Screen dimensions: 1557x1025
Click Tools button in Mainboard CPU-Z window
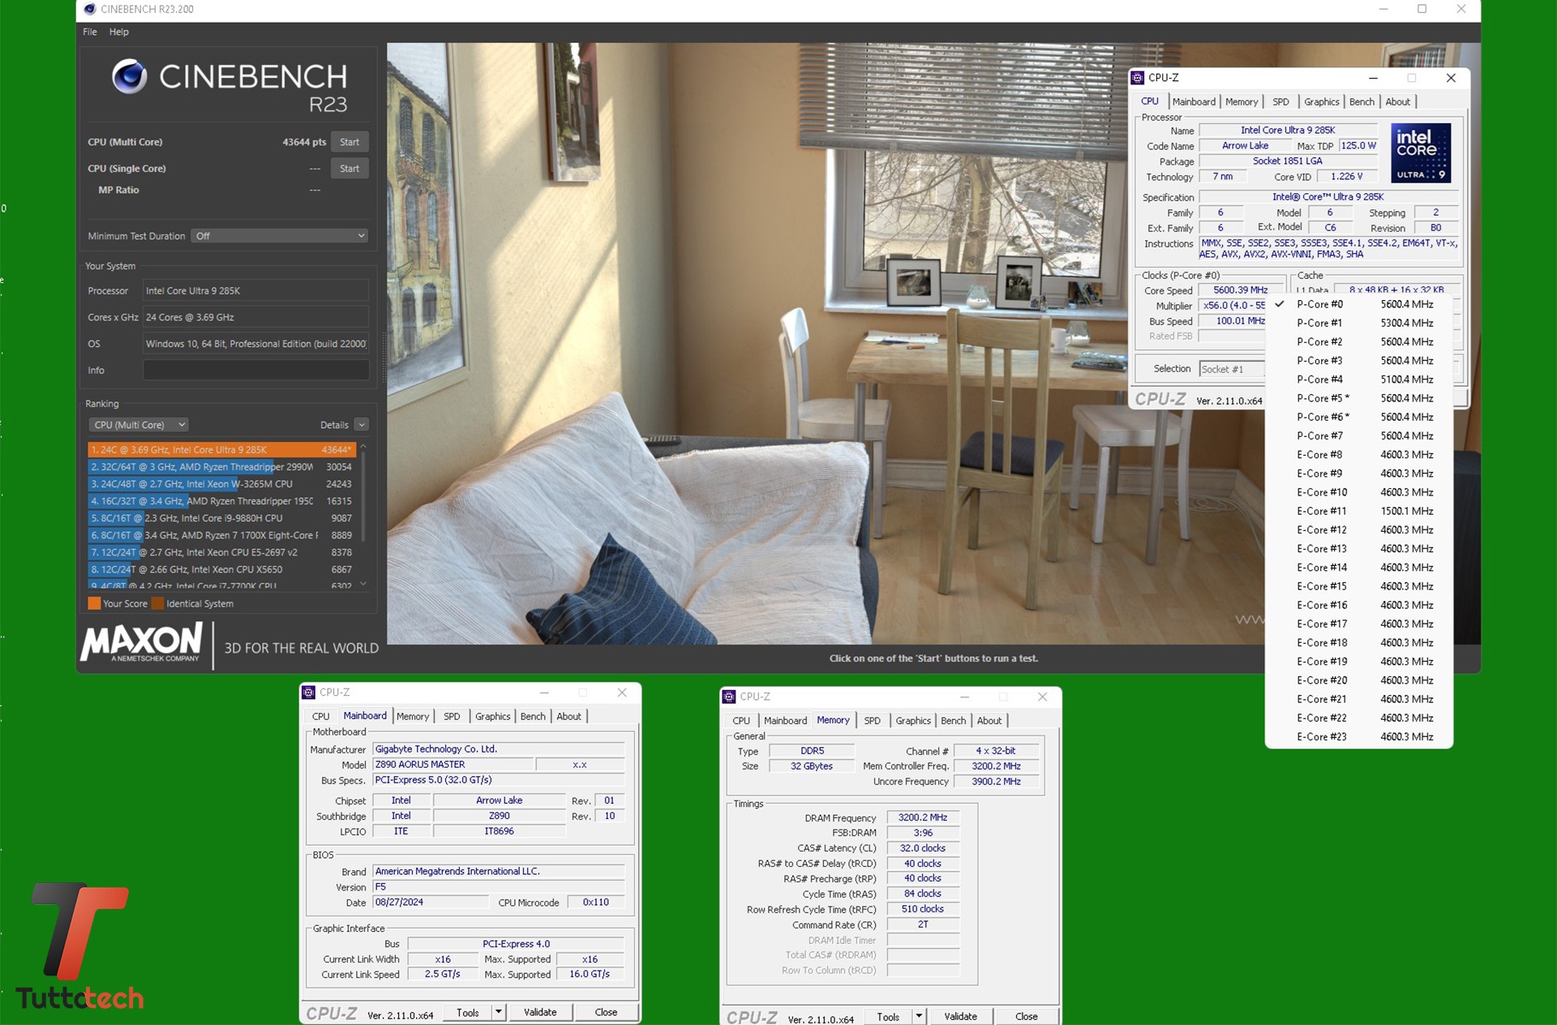[x=468, y=1012]
